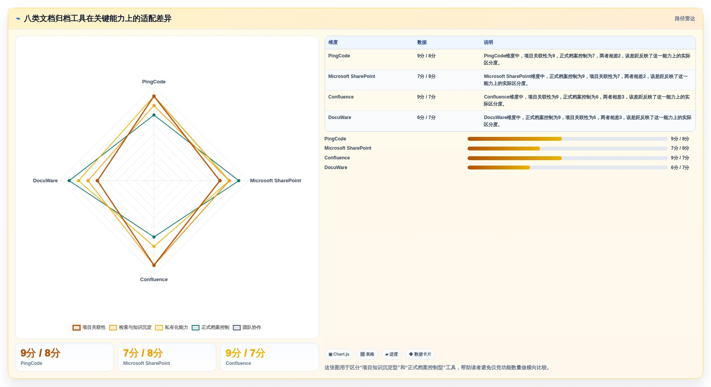Click the Confluence radar axis label
Image resolution: width=711 pixels, height=387 pixels.
coord(154,280)
